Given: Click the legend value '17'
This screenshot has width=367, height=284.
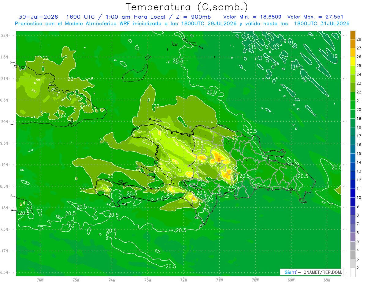Looking at the screenshot, I should pyautogui.click(x=359, y=136).
